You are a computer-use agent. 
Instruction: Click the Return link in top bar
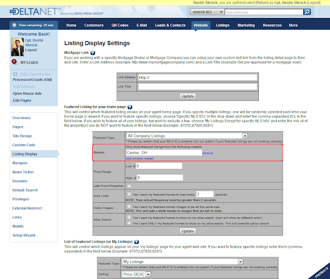point(262,3)
